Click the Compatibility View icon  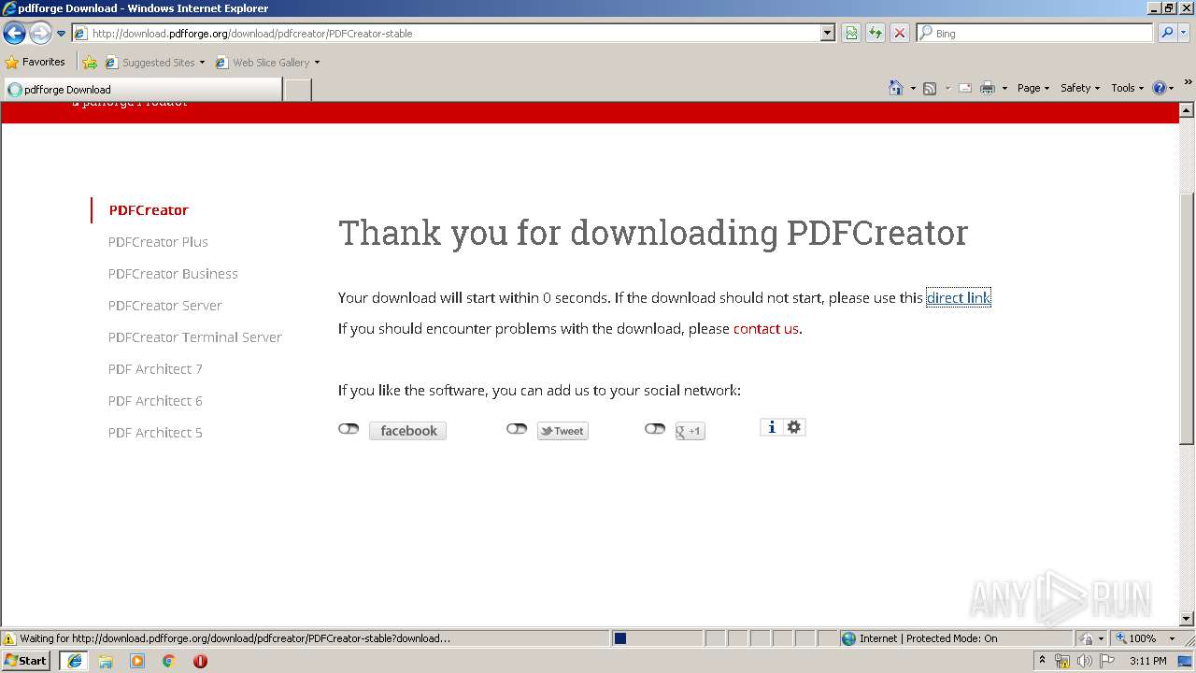coord(851,33)
